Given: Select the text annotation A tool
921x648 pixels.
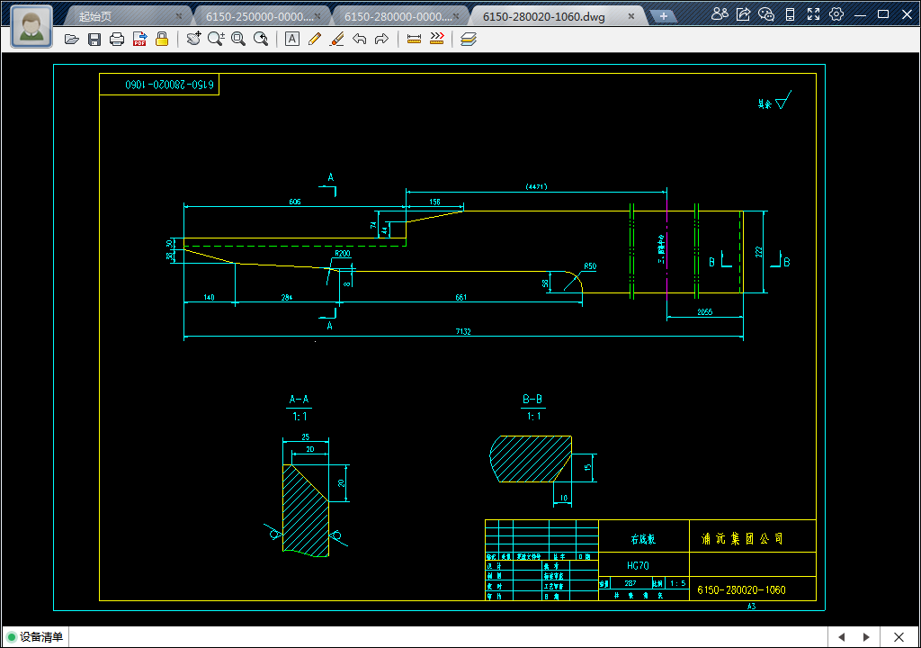Looking at the screenshot, I should pyautogui.click(x=292, y=39).
